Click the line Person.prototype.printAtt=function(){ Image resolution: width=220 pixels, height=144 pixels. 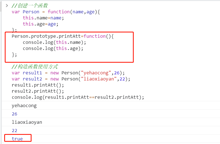63,36
